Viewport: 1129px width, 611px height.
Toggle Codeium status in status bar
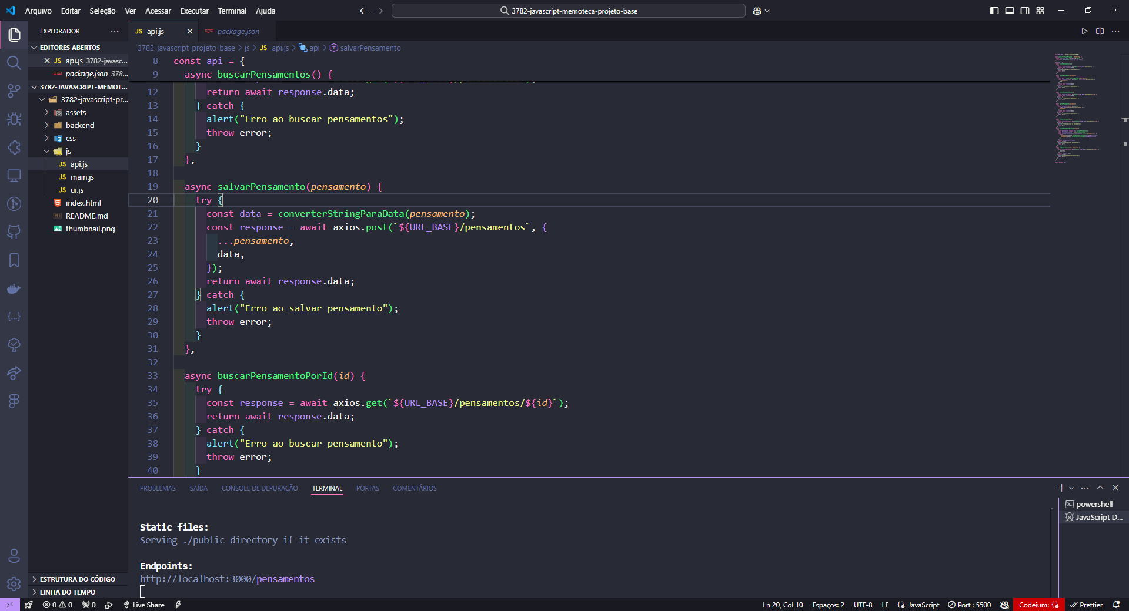[x=1039, y=605]
